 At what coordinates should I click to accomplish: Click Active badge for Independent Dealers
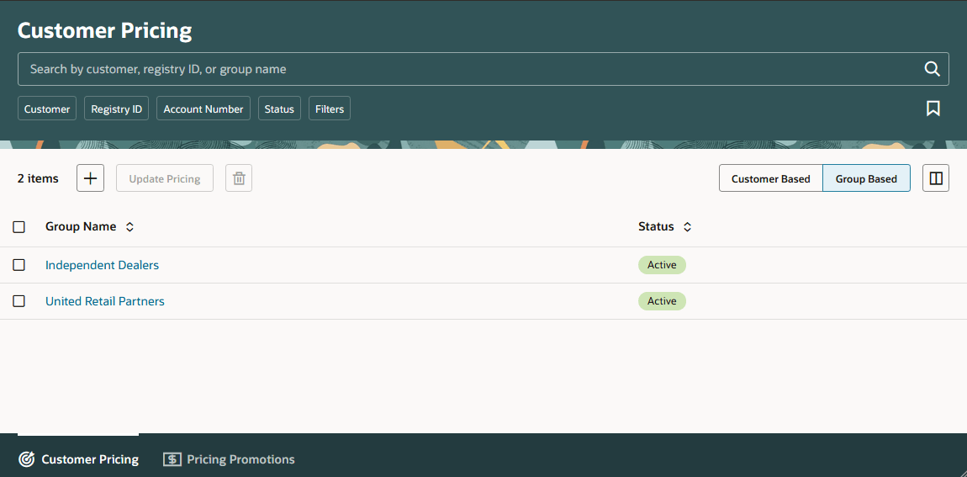pos(662,265)
